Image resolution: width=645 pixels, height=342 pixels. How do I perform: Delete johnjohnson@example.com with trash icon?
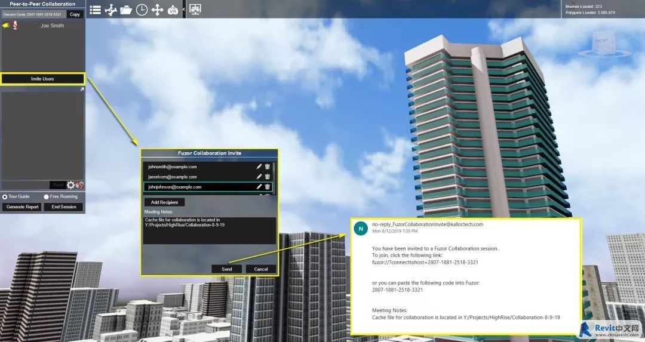point(268,187)
